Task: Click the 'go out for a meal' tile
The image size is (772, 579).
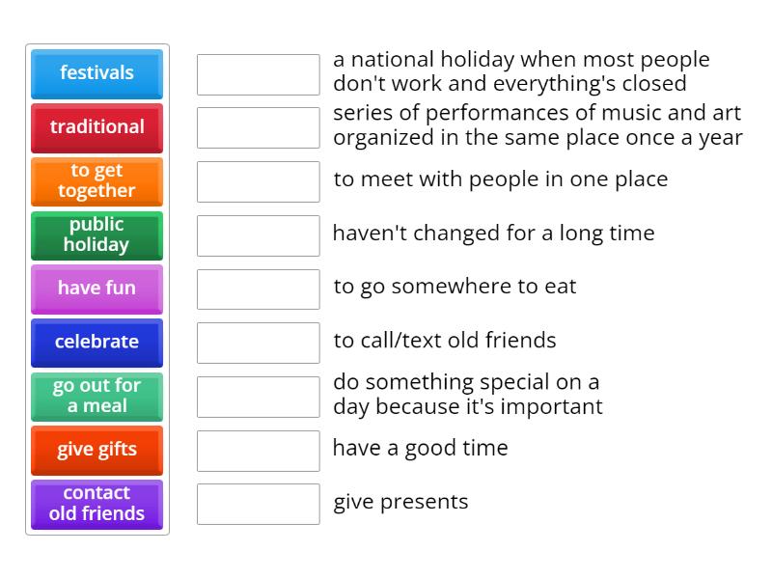Action: (x=96, y=397)
